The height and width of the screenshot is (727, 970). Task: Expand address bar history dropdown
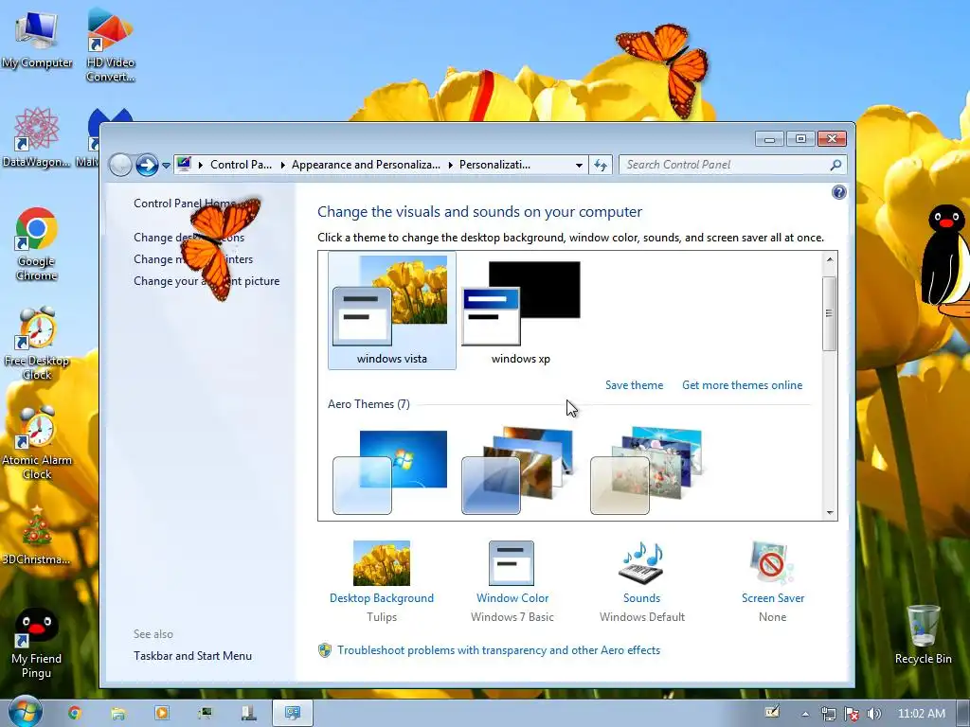point(579,165)
